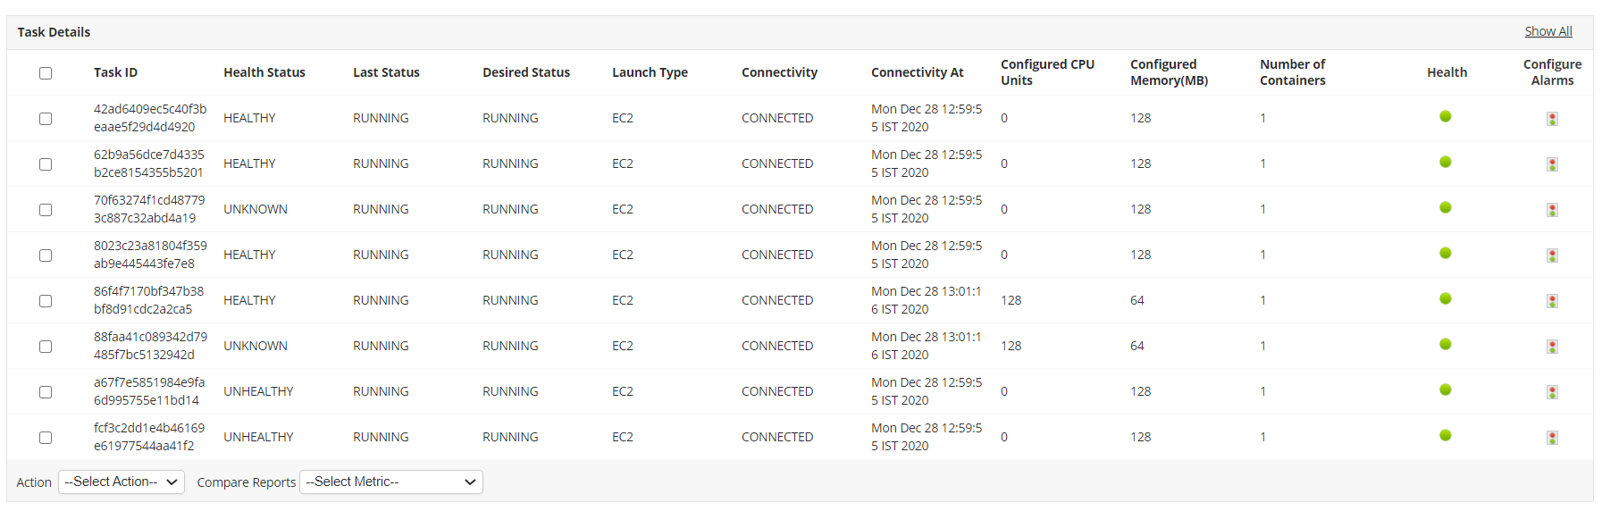The width and height of the screenshot is (1602, 511).
Task: Select checkbox for task a67f7e5851984e9fa
Action: tap(46, 392)
